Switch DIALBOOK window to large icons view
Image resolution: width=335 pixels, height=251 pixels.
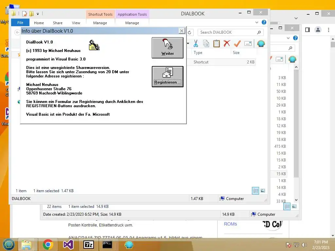263,191
